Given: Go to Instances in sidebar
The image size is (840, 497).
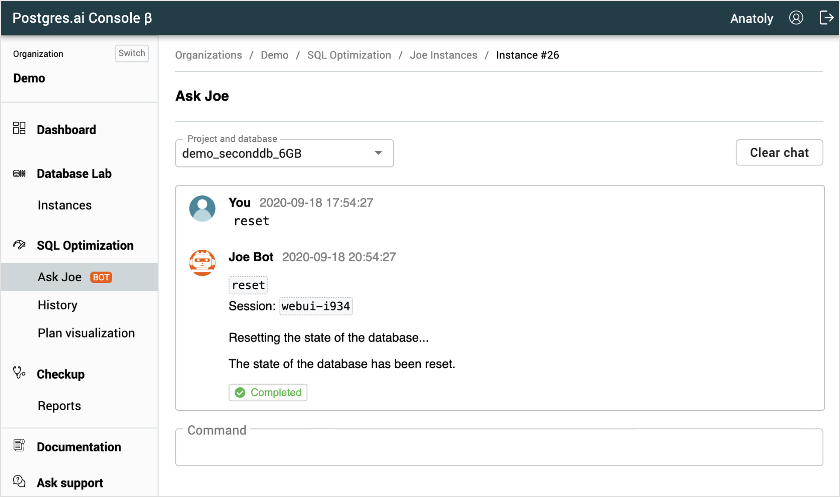Looking at the screenshot, I should point(65,205).
